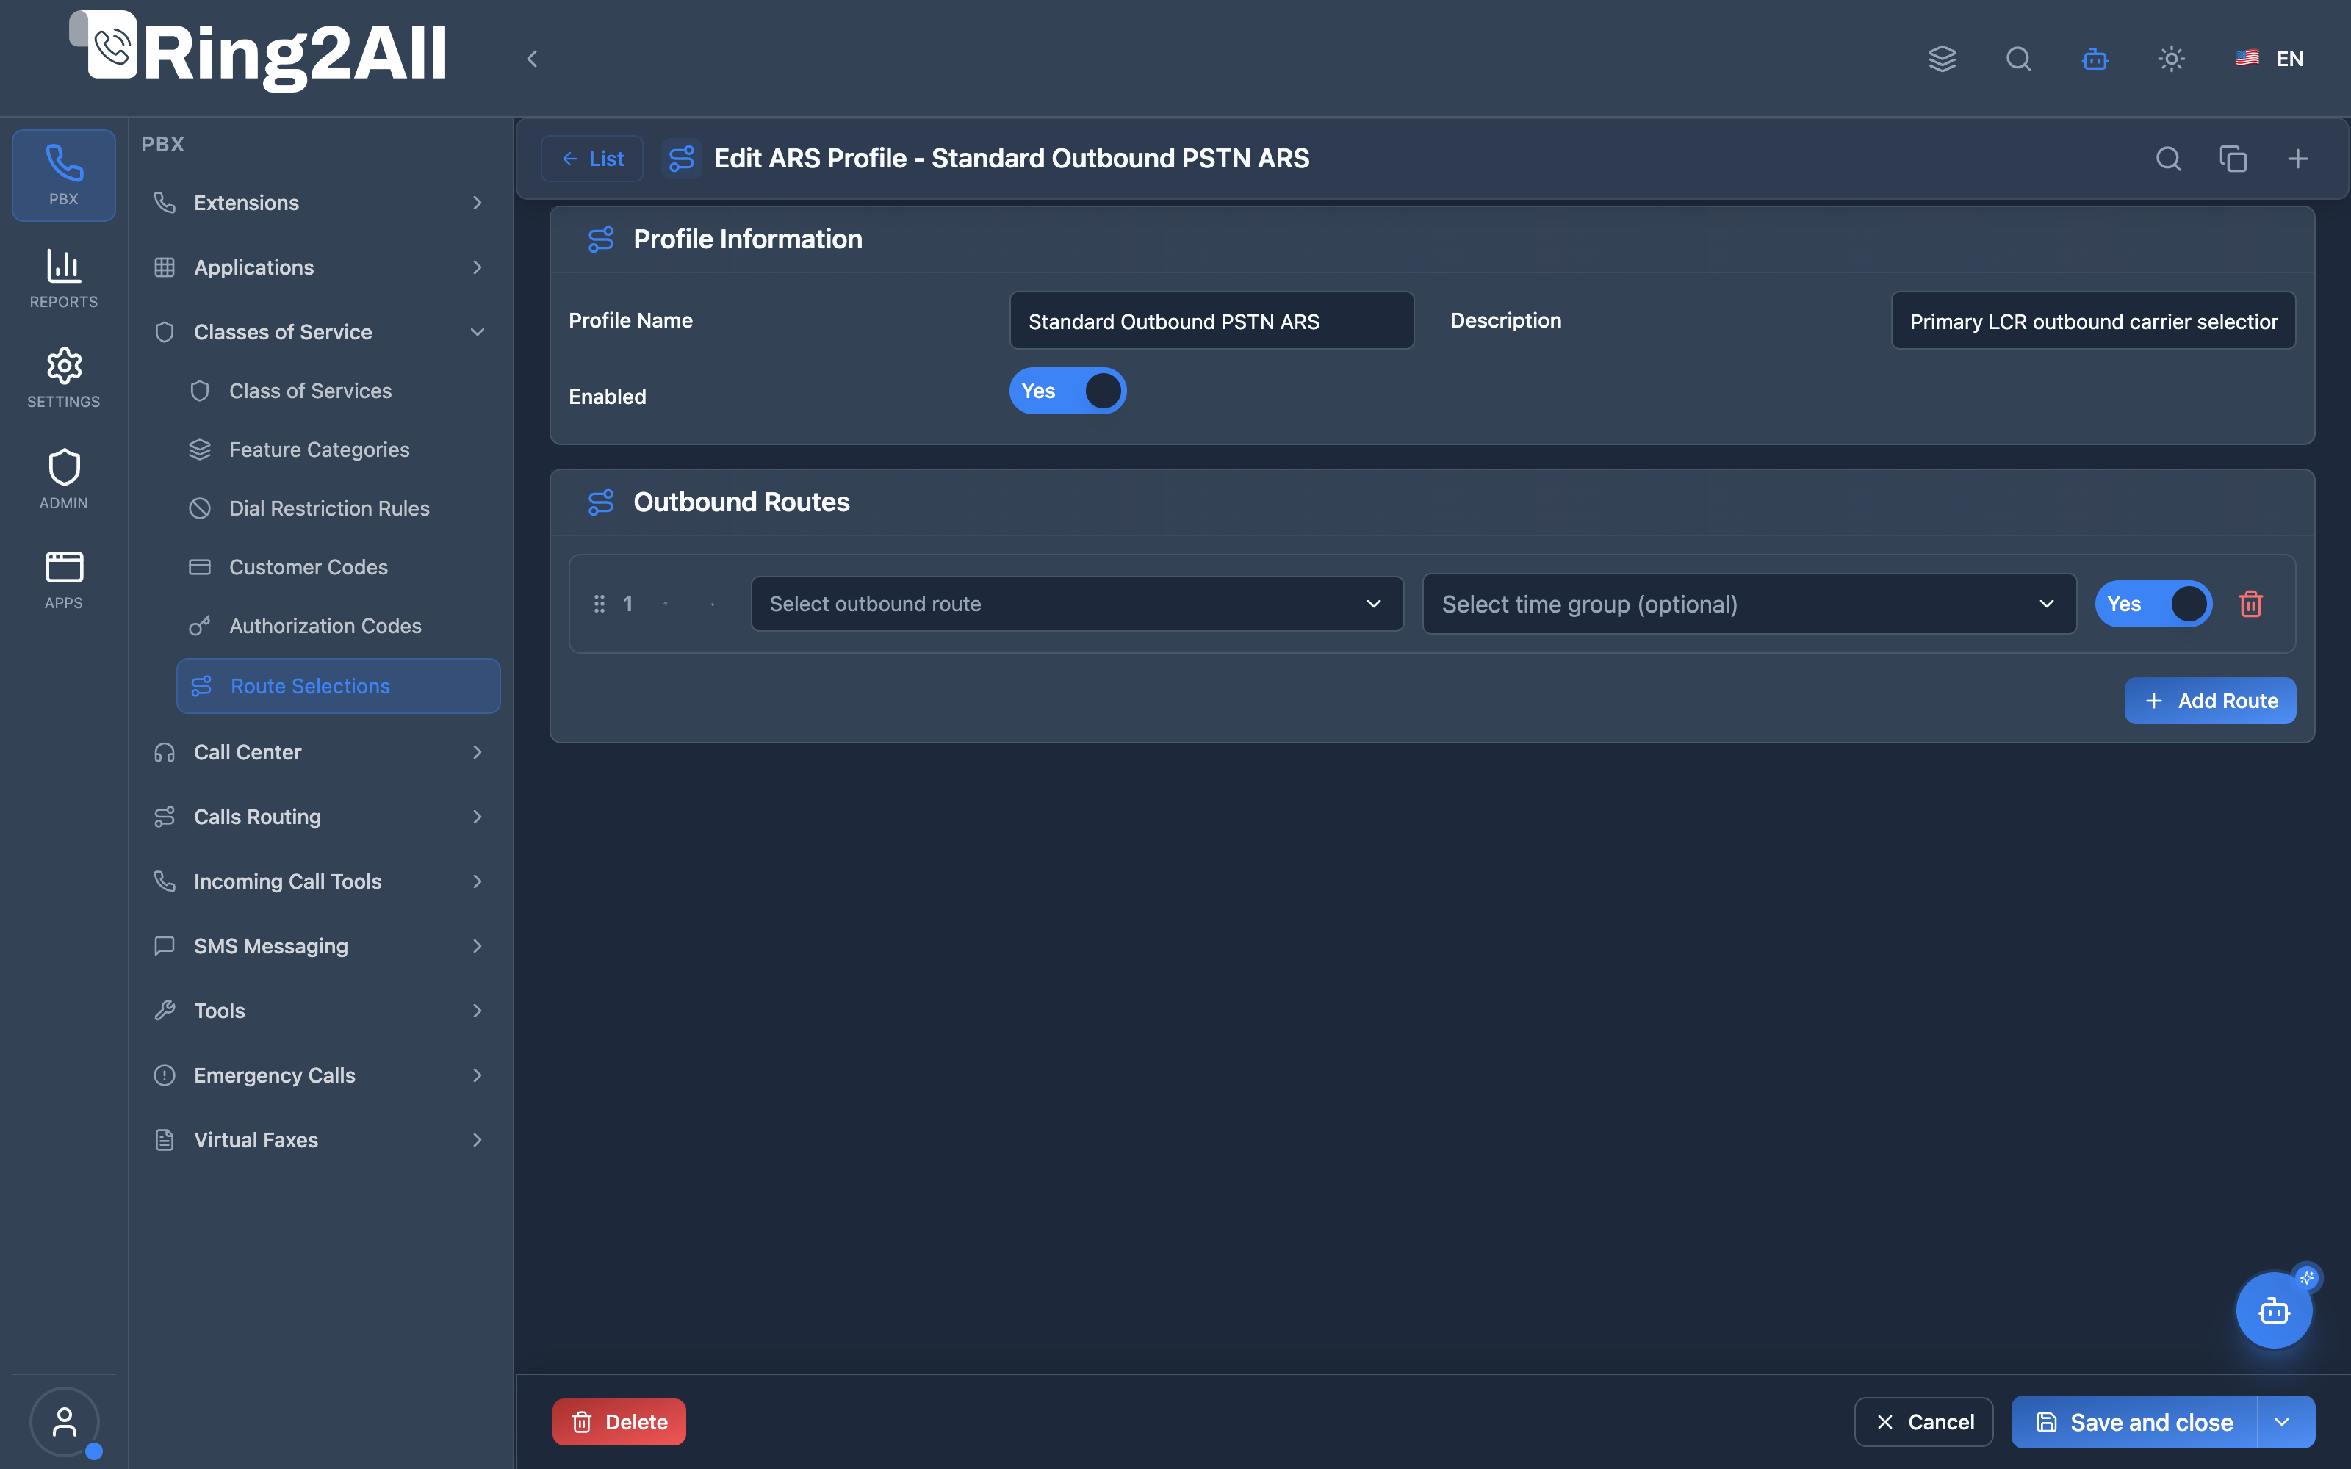Open Authorization Codes item
The width and height of the screenshot is (2351, 1469).
[x=338, y=626]
